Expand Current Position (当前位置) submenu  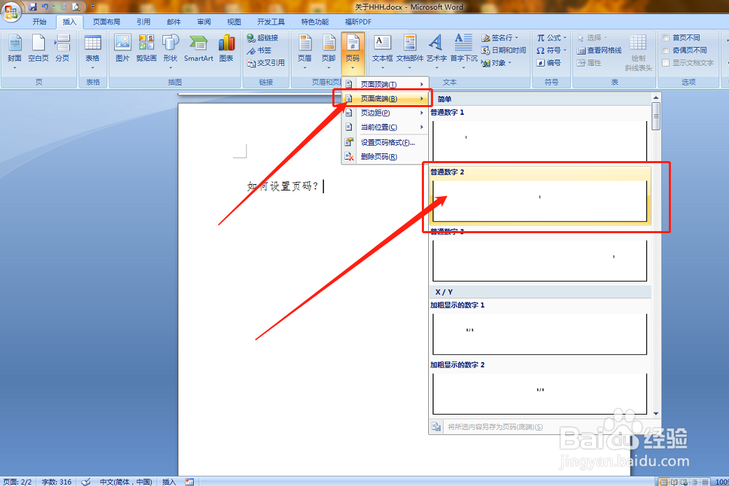(385, 127)
